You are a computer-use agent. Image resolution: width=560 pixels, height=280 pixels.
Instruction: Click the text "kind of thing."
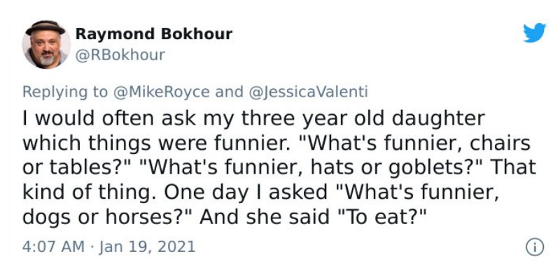[x=91, y=192]
